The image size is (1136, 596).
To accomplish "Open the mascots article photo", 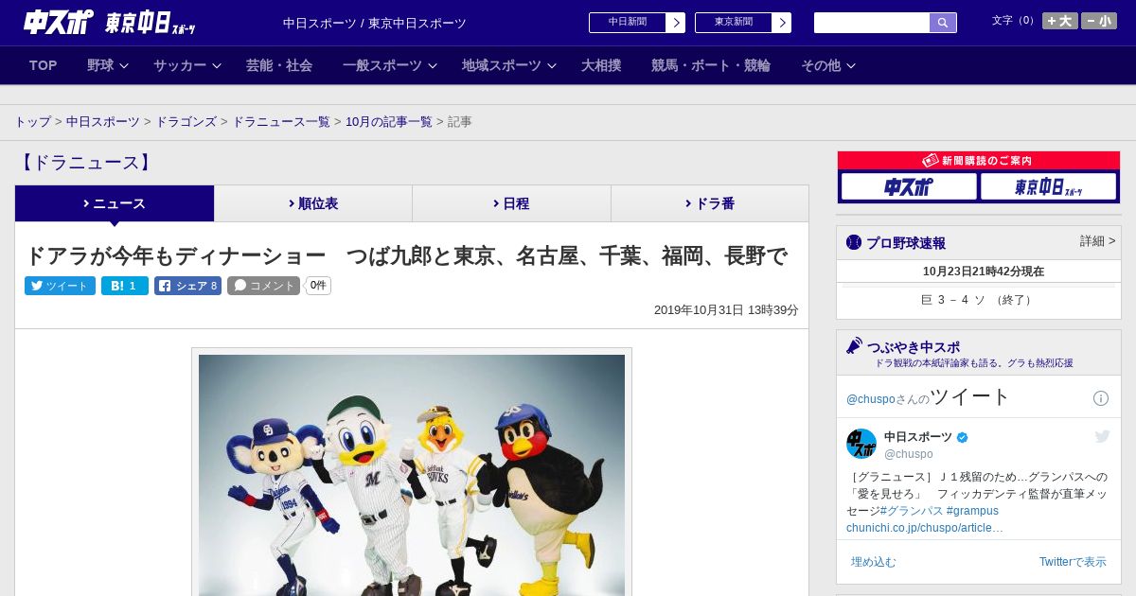I will coord(412,475).
